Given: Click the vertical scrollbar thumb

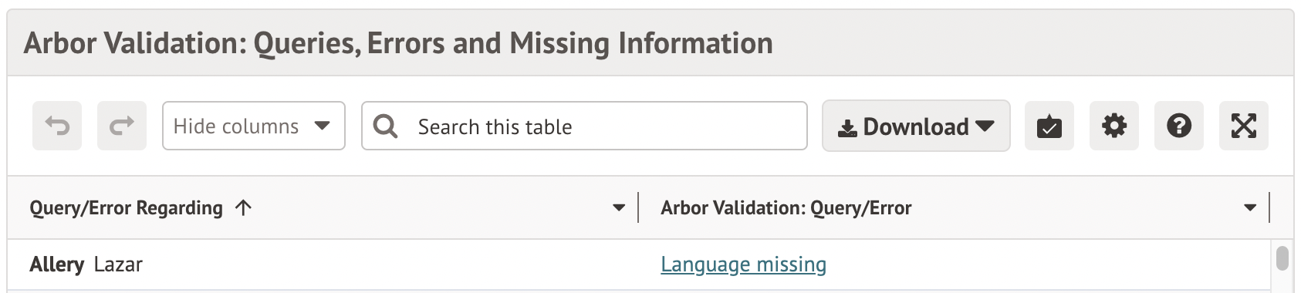Looking at the screenshot, I should click(1282, 258).
